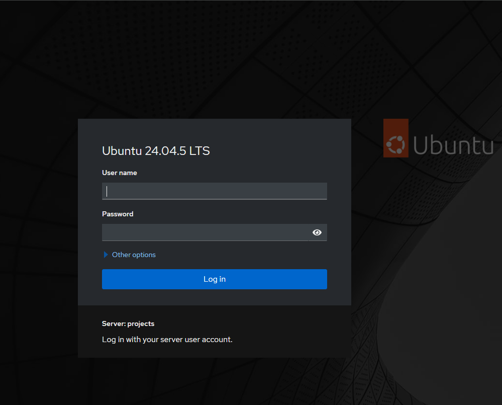
Task: Click the Password label
Action: pyautogui.click(x=118, y=214)
